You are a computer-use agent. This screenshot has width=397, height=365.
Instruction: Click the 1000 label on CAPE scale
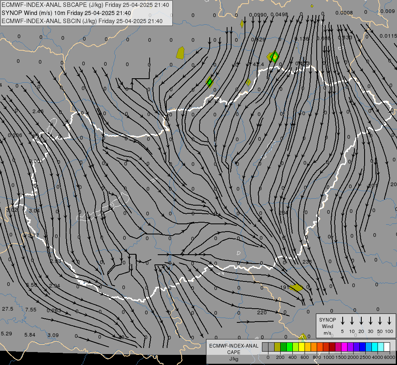[x=328, y=357]
